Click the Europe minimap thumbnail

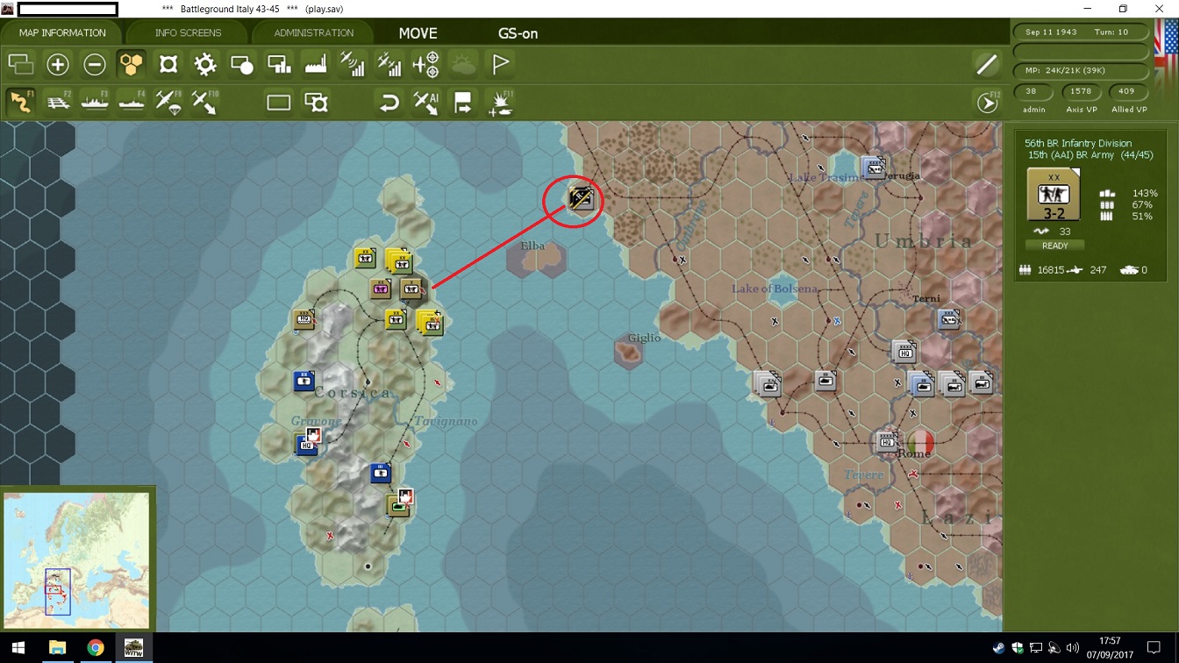tap(77, 560)
